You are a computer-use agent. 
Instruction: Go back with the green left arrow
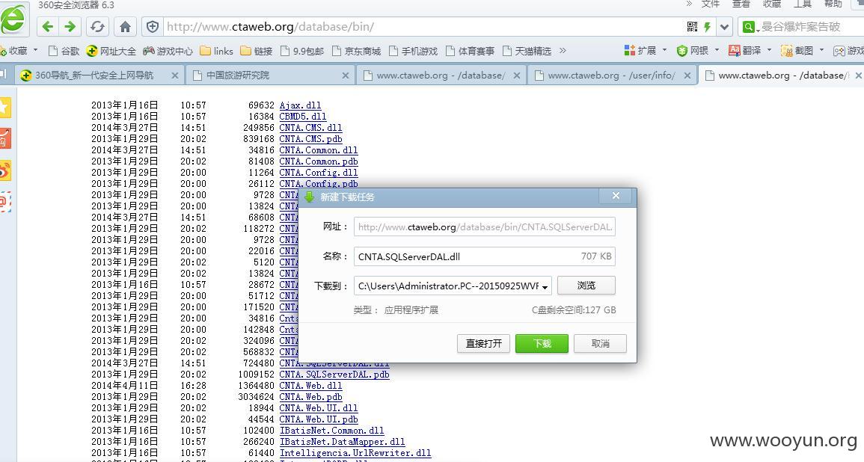tap(47, 26)
